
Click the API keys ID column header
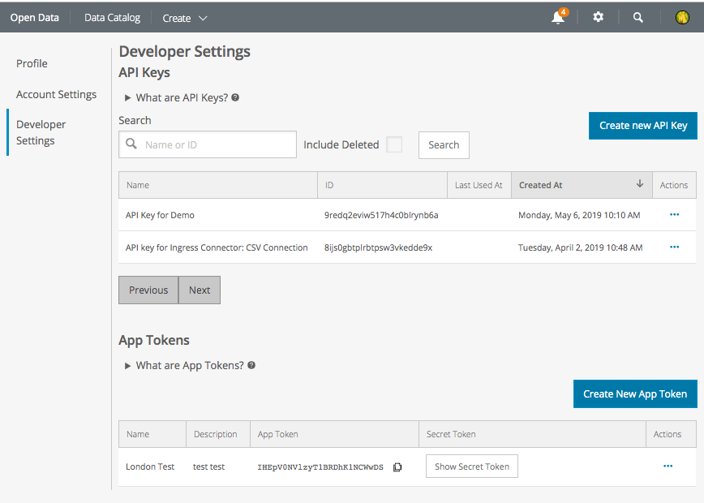point(382,185)
